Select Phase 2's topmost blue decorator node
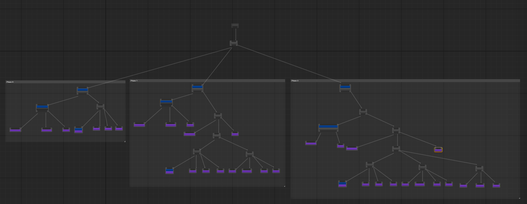The width and height of the screenshot is (527, 204). click(x=345, y=88)
